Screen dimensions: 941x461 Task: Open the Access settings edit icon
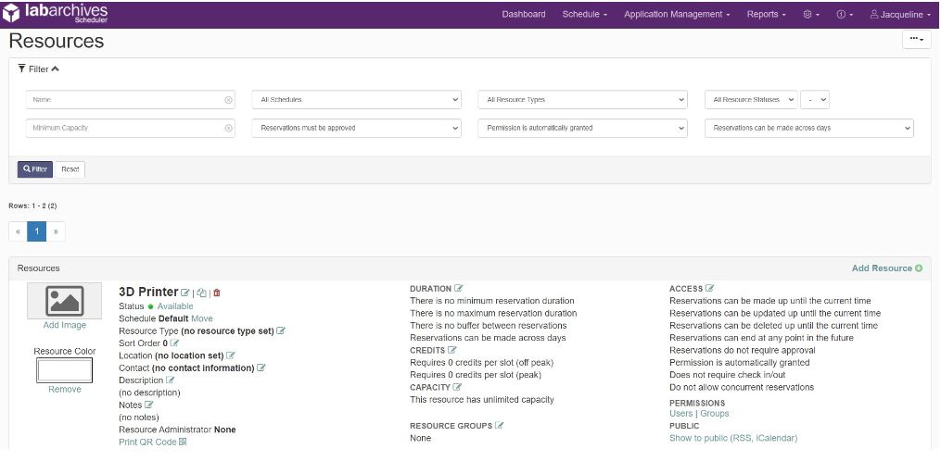(710, 289)
